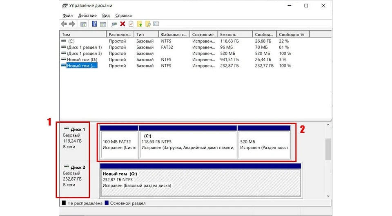
Task: Sort by the Емкость column header
Action: (x=235, y=34)
